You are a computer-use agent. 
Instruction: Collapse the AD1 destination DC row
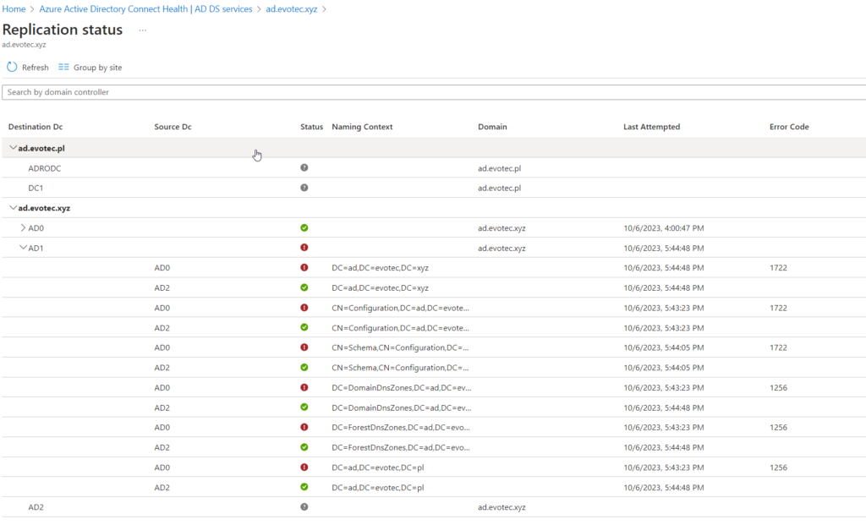point(23,248)
